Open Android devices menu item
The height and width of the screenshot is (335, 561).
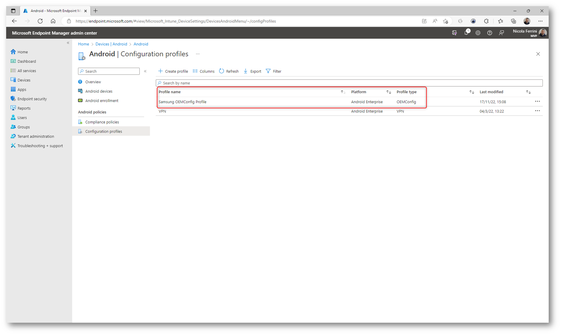(99, 91)
